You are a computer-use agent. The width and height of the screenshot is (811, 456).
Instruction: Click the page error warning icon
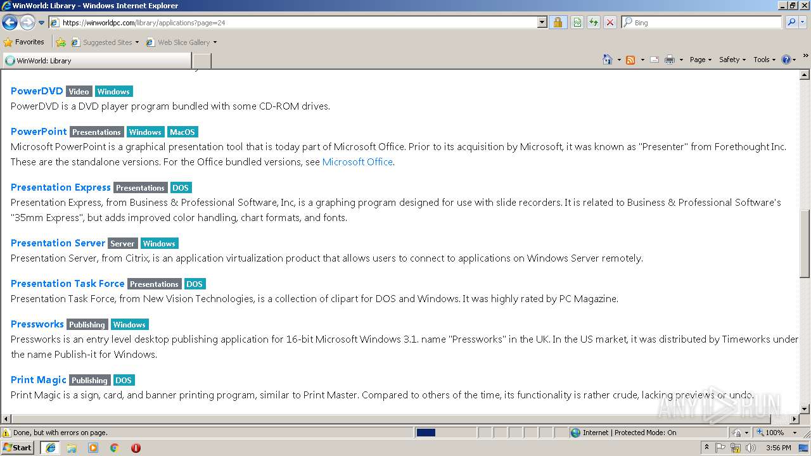tap(6, 433)
